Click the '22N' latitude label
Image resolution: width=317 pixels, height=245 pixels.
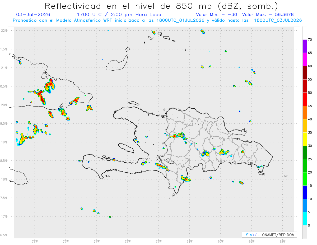click(x=4, y=31)
